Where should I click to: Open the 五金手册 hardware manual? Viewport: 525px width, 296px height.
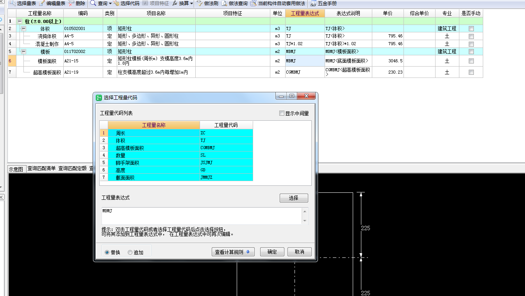pyautogui.click(x=323, y=4)
